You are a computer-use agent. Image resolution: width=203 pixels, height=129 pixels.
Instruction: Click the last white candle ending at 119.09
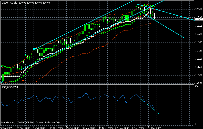tap(155, 16)
